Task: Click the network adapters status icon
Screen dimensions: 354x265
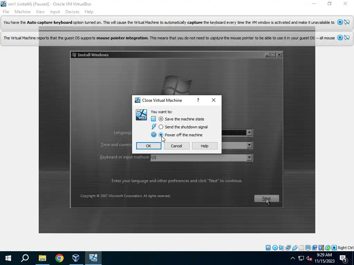Action: 288,248
